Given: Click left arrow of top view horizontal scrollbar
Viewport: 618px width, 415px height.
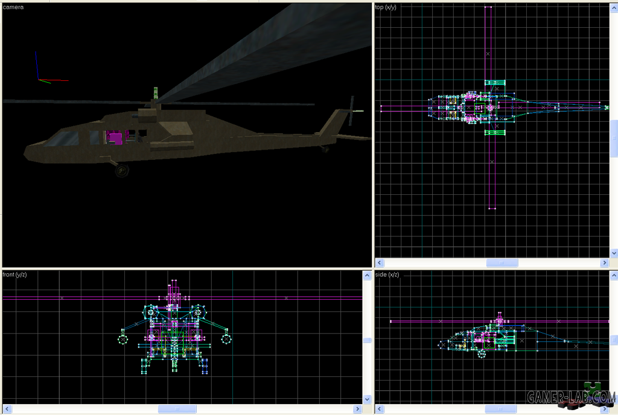Looking at the screenshot, I should pyautogui.click(x=380, y=262).
